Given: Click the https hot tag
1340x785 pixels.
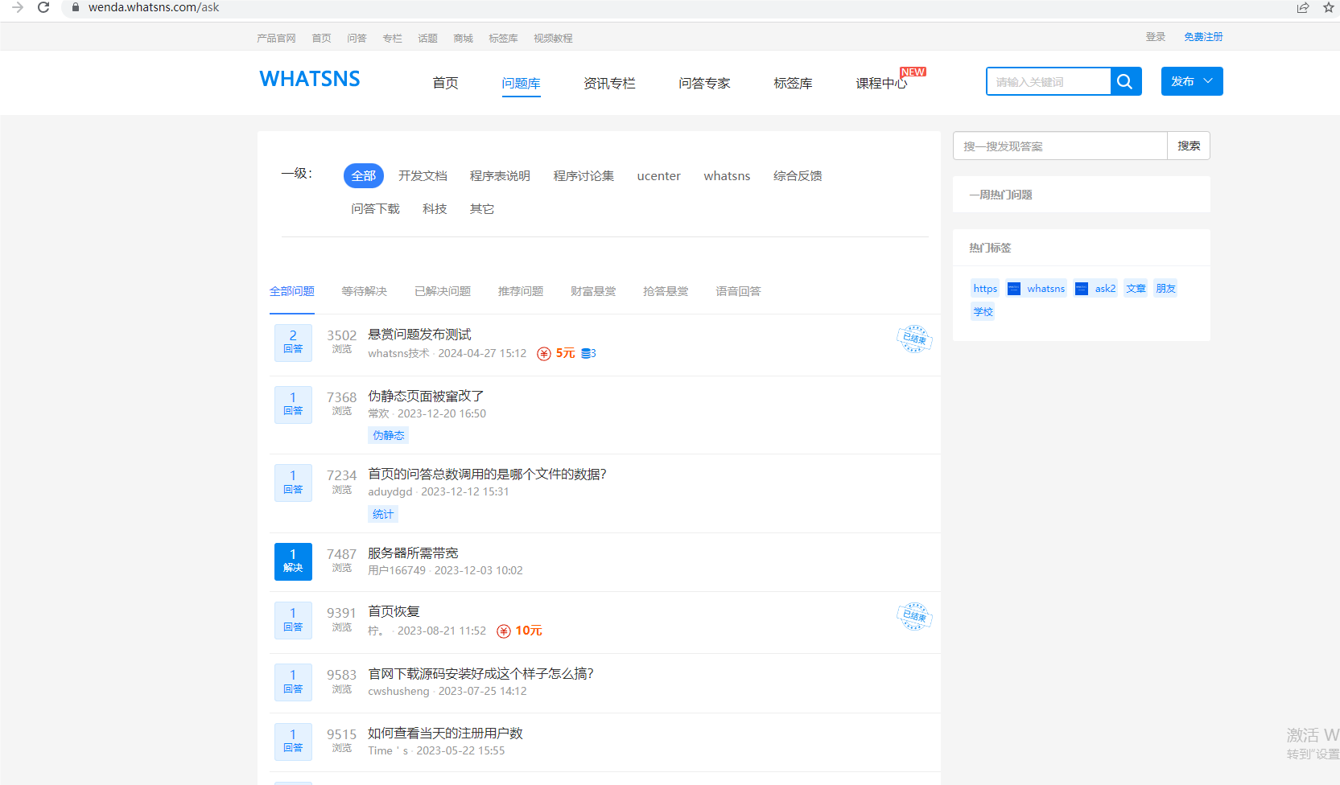Looking at the screenshot, I should click(985, 289).
